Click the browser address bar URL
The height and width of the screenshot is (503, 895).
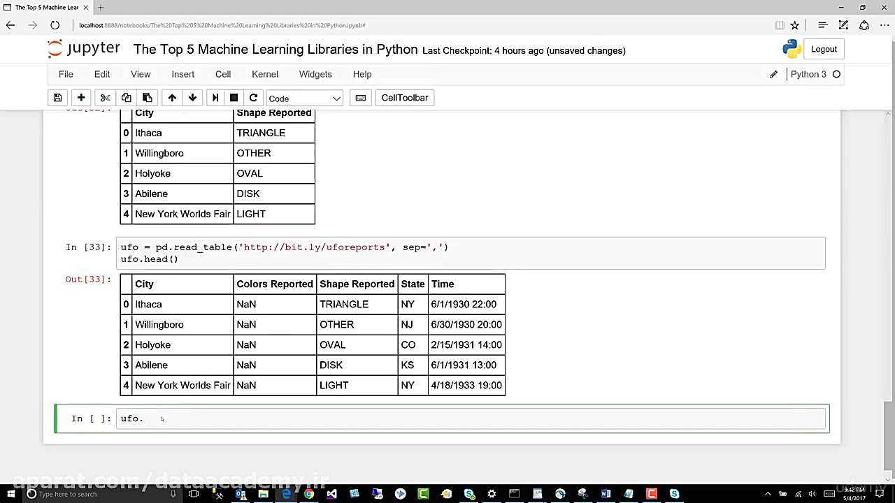click(222, 25)
